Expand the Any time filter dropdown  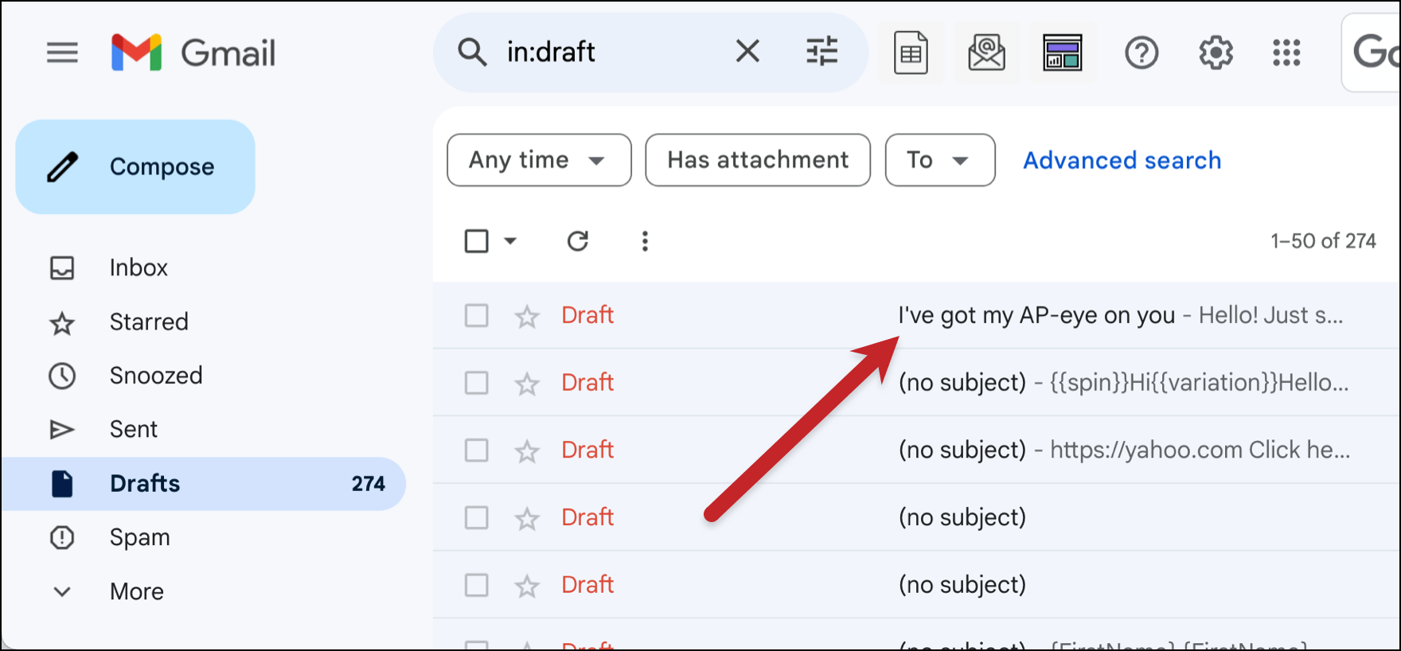[x=539, y=160]
